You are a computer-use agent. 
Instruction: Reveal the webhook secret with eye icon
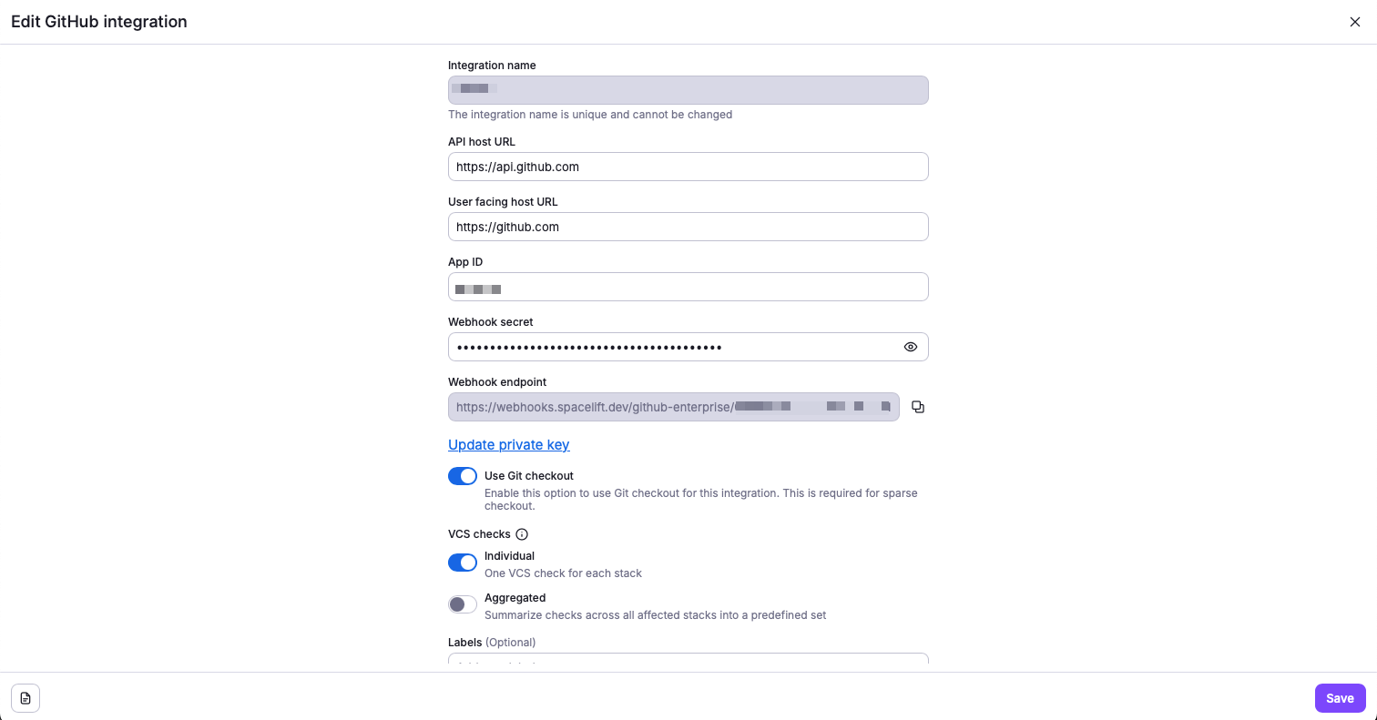(910, 347)
